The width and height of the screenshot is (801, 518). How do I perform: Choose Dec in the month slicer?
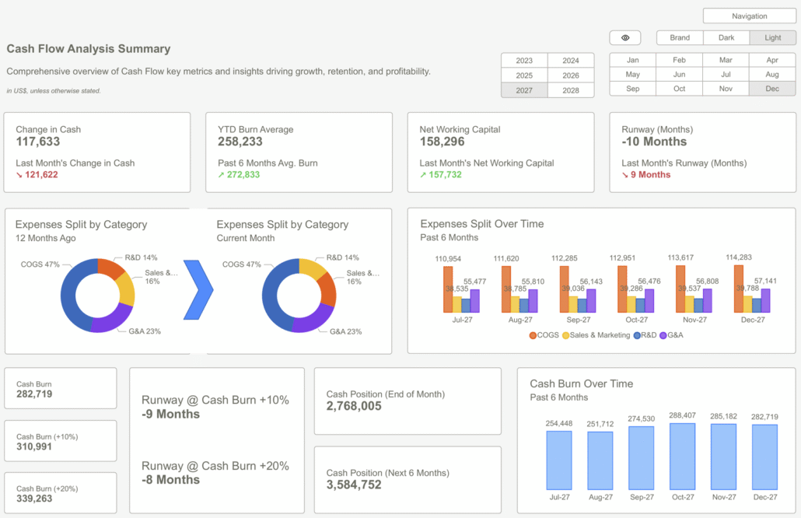[x=772, y=89]
